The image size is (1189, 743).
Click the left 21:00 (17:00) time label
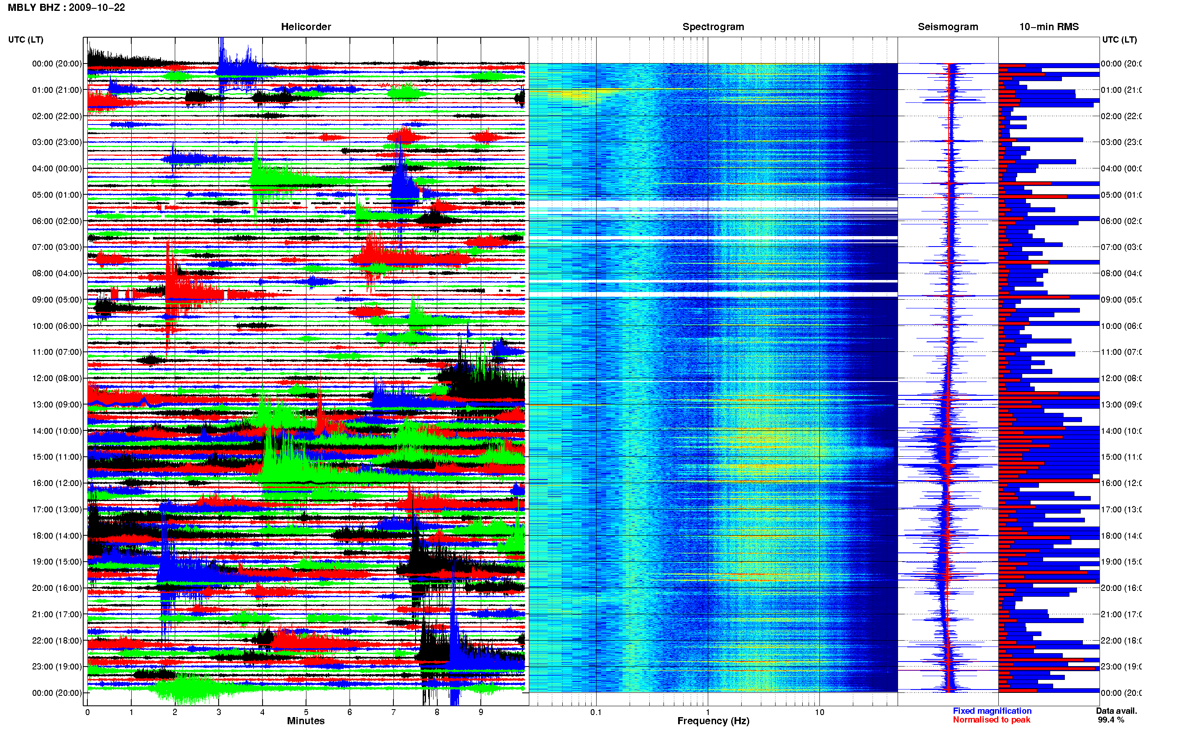click(x=57, y=614)
